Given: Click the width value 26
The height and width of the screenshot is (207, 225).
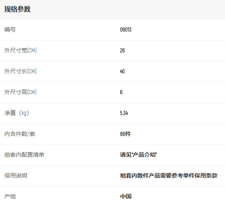Looking at the screenshot, I should 122,50.
